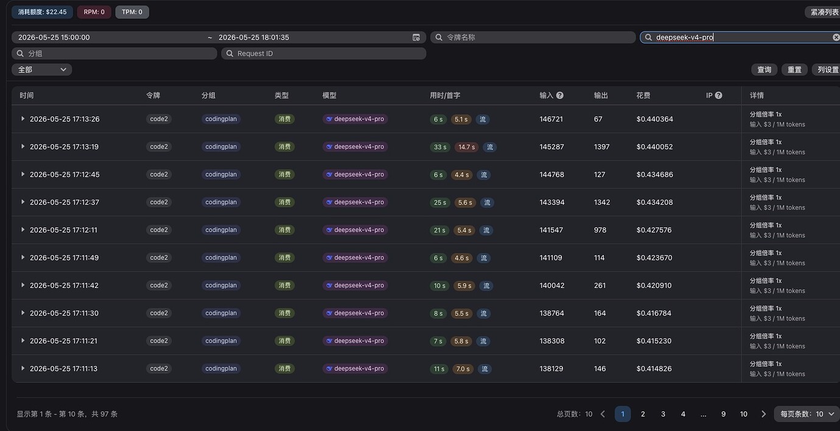The width and height of the screenshot is (840, 431).
Task: Click the search icon in token name field
Action: pyautogui.click(x=439, y=37)
